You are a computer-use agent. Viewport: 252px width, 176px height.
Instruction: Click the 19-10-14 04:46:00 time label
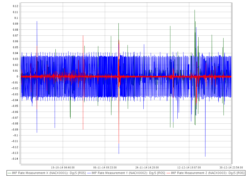63,167
